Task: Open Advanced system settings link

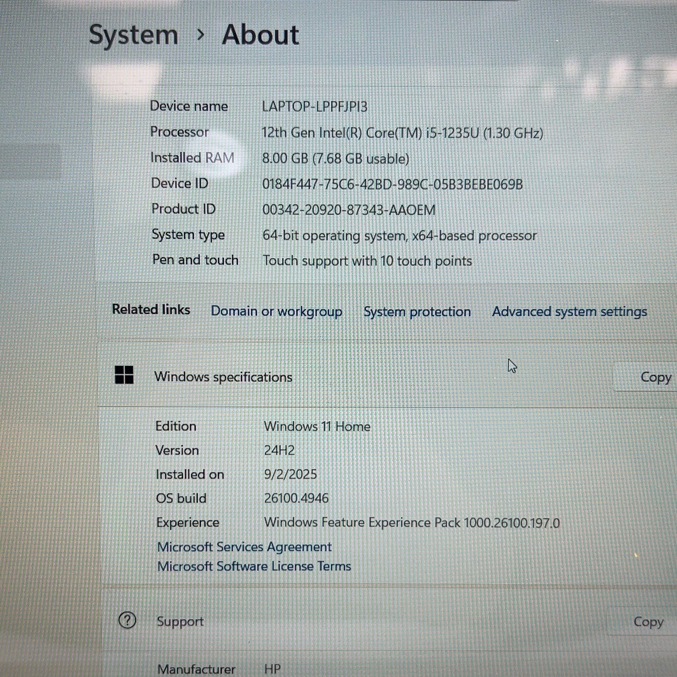Action: point(569,311)
